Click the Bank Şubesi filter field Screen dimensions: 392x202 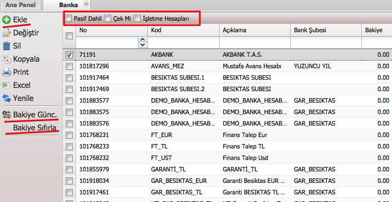pos(326,42)
